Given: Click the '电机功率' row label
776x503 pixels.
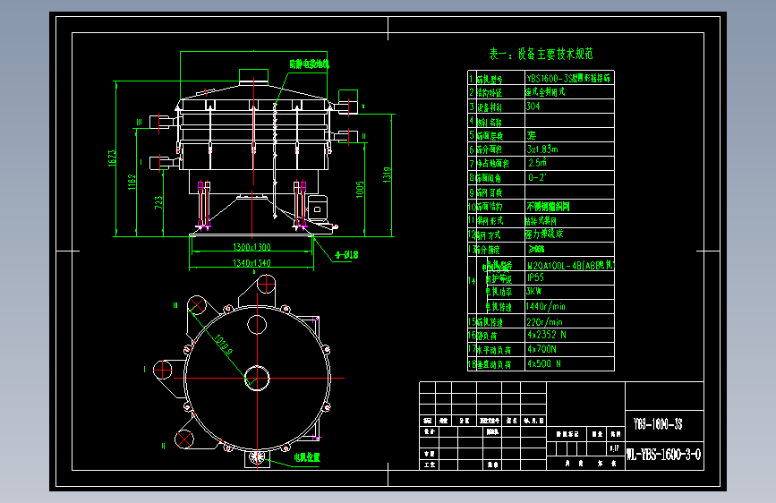Looking at the screenshot, I should pos(499,292).
